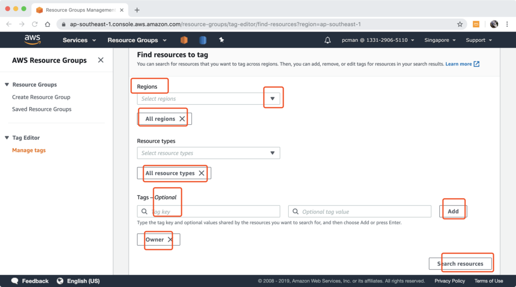Open Terms of Use link
This screenshot has height=287, width=516.
[x=488, y=281]
